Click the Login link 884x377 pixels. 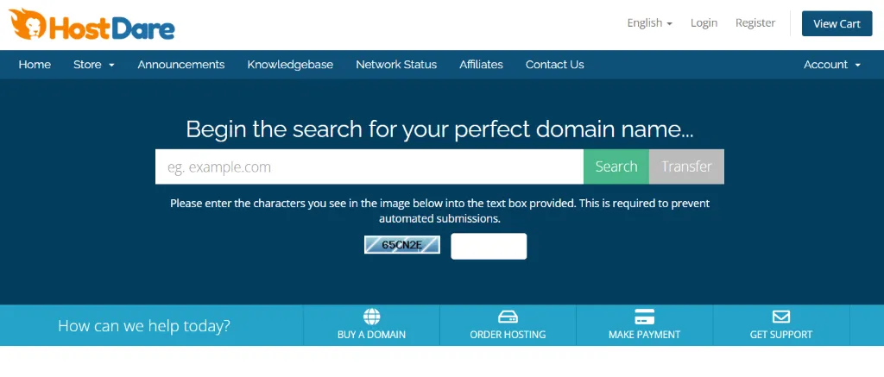pyautogui.click(x=704, y=23)
